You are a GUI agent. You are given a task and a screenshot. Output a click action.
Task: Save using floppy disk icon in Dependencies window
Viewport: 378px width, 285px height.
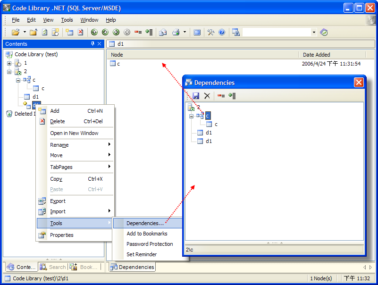(x=196, y=96)
